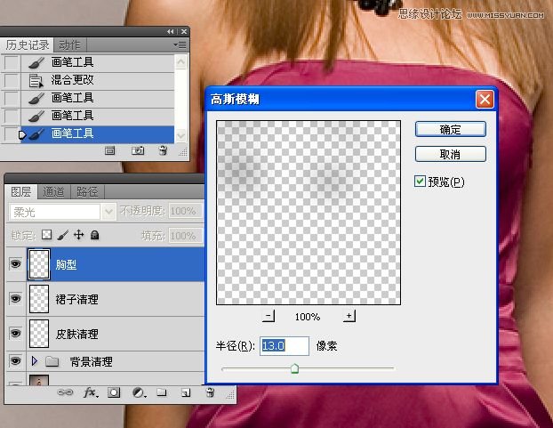
Task: Delete current history state trash icon
Action: (163, 150)
